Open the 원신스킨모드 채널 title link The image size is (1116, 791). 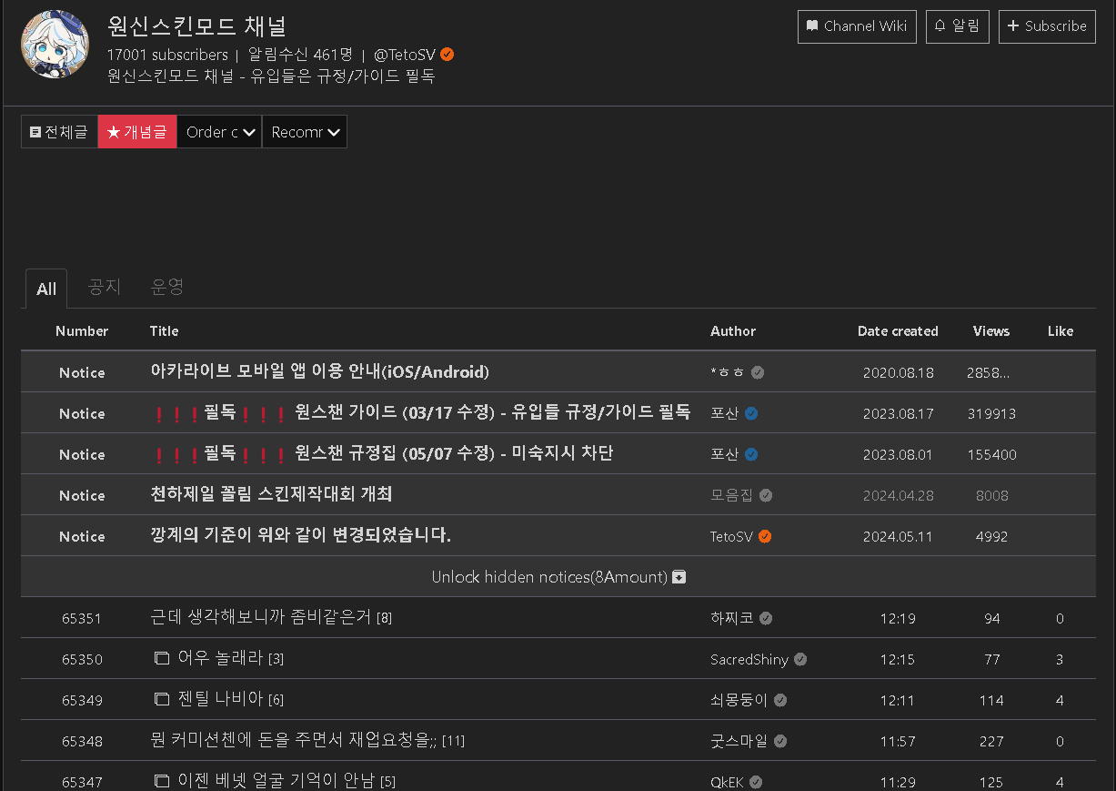(196, 25)
